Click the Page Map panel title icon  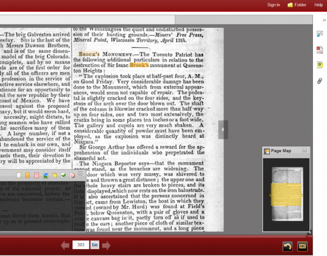coord(266,151)
